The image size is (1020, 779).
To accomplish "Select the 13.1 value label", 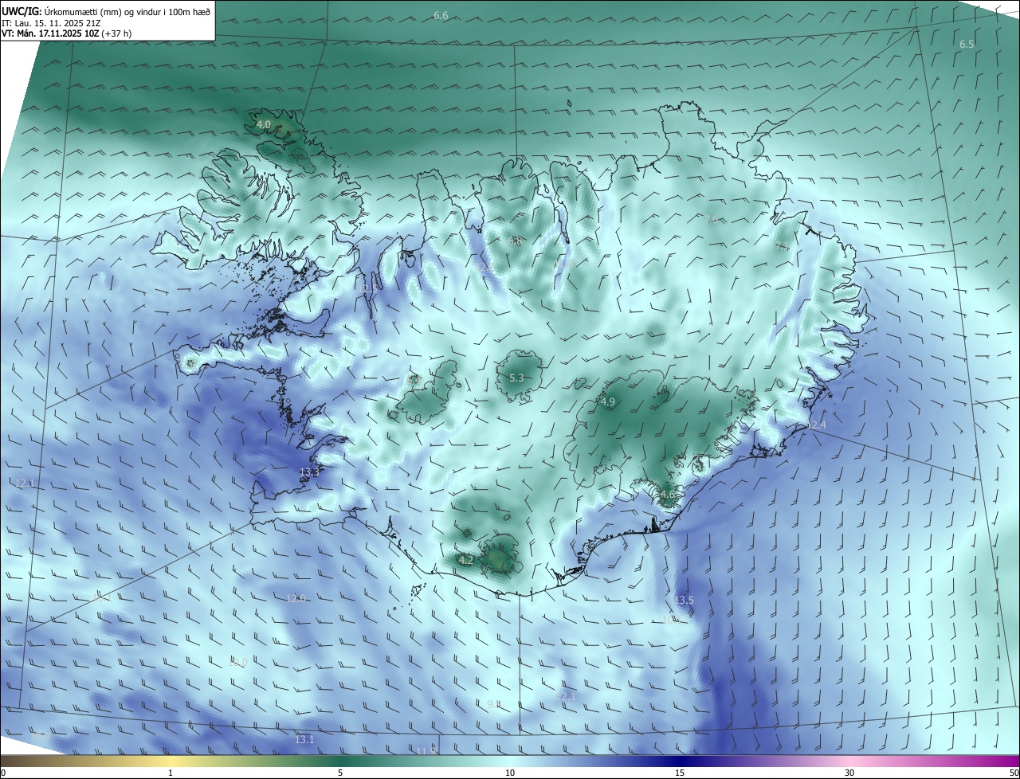I will point(304,740).
